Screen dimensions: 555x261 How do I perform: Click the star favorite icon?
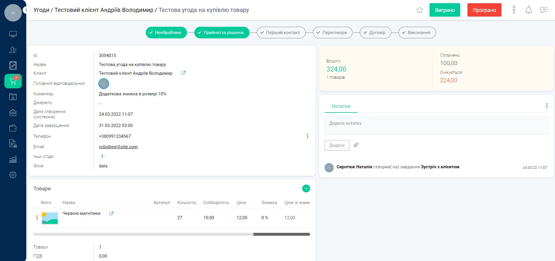[419, 10]
